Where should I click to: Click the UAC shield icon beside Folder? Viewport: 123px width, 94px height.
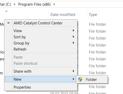coord(80,79)
